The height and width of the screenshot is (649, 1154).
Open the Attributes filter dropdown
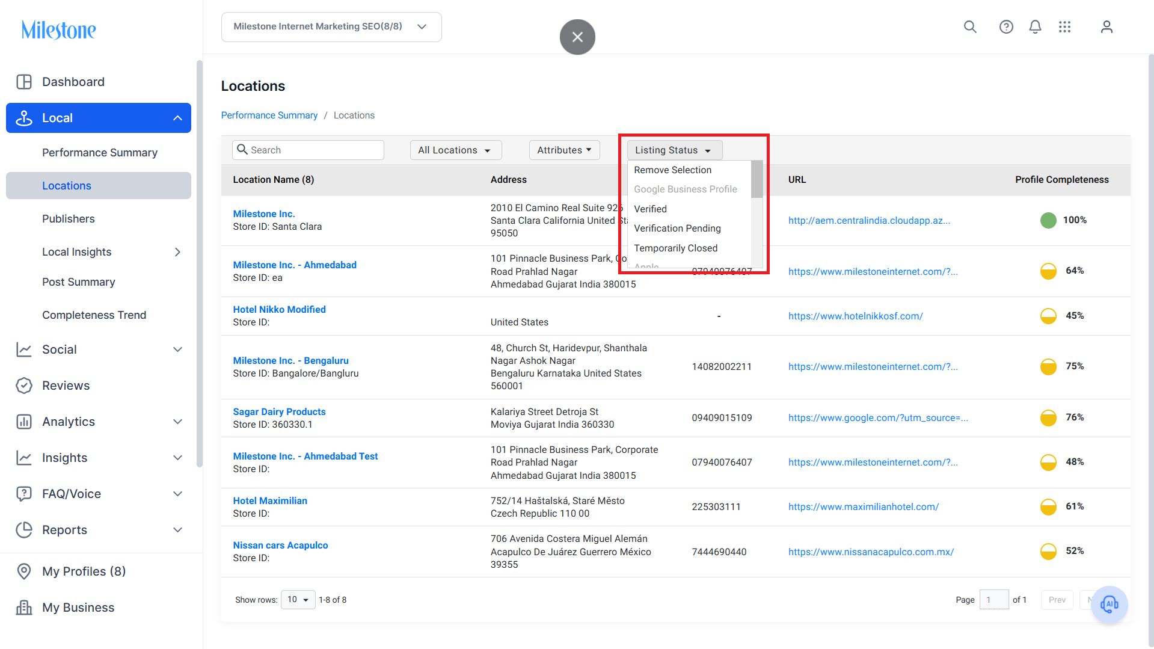pyautogui.click(x=564, y=150)
